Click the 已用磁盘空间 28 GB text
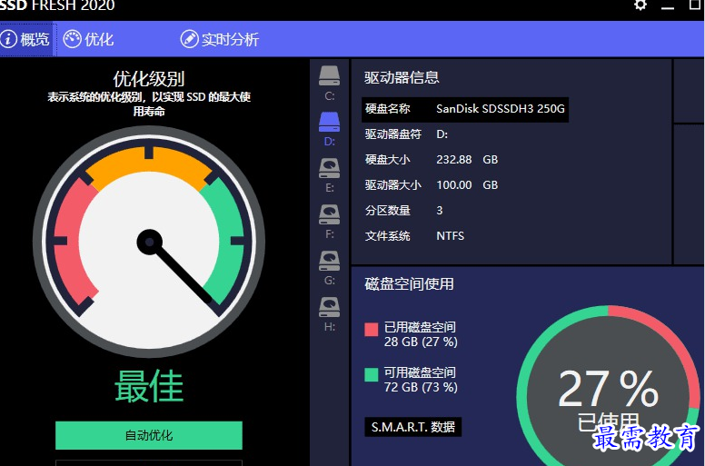The image size is (705, 466). point(421,334)
